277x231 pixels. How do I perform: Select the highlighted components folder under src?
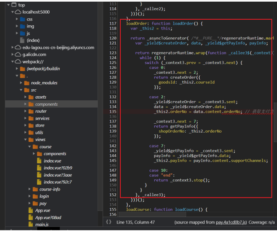coord(47,104)
